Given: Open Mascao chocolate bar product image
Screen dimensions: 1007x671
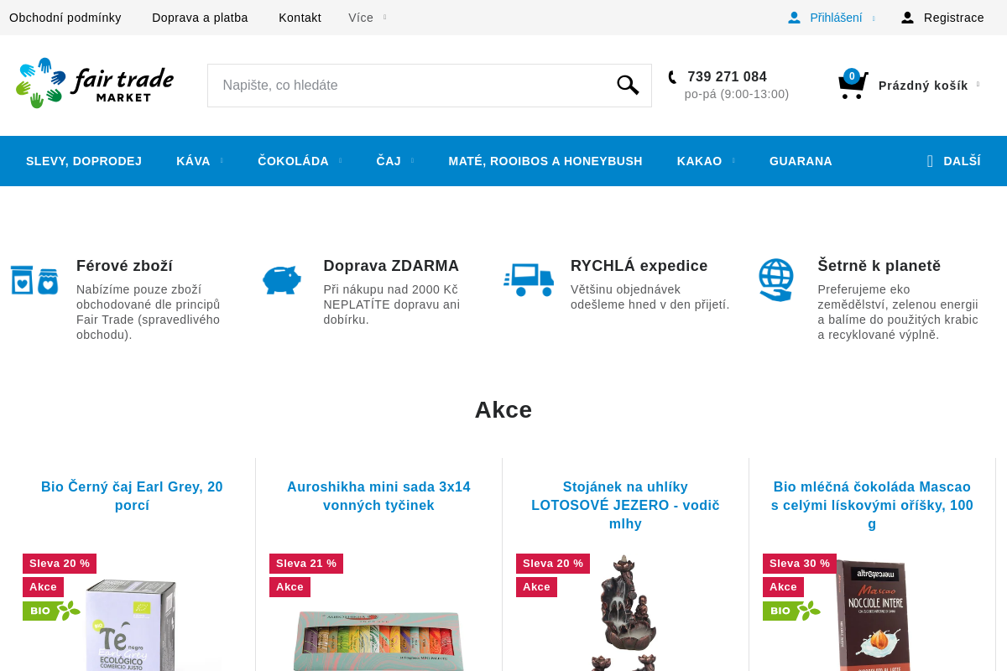Looking at the screenshot, I should click(x=873, y=615).
